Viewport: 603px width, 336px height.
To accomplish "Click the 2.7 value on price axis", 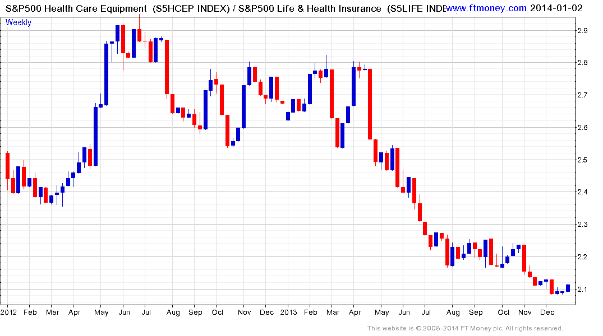I will [582, 95].
